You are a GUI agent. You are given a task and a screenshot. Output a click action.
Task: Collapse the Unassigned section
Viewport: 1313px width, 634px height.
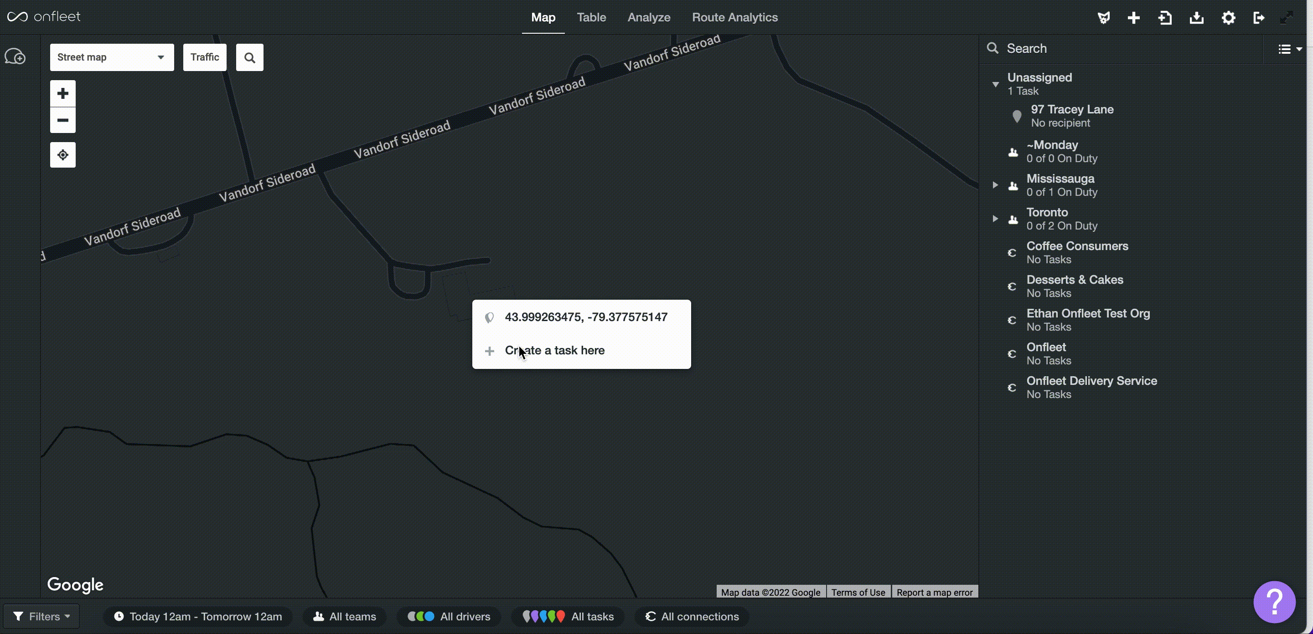coord(995,84)
